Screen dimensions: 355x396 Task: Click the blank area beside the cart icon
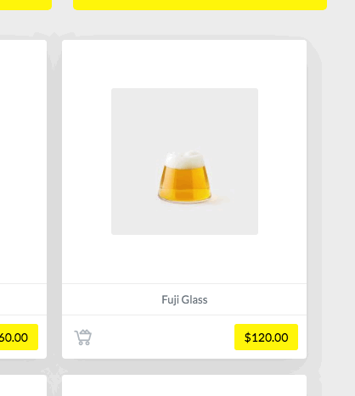163,337
